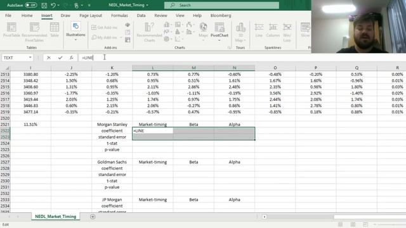Click the Insert Column or Bar Chart icon
Screen dimensions: 406x228
point(166,25)
